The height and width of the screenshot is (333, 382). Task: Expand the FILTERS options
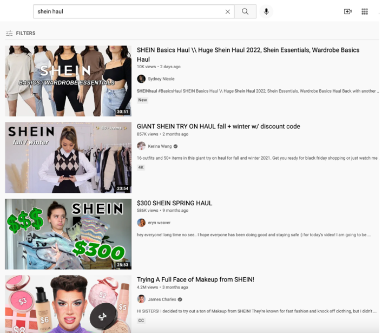[21, 34]
